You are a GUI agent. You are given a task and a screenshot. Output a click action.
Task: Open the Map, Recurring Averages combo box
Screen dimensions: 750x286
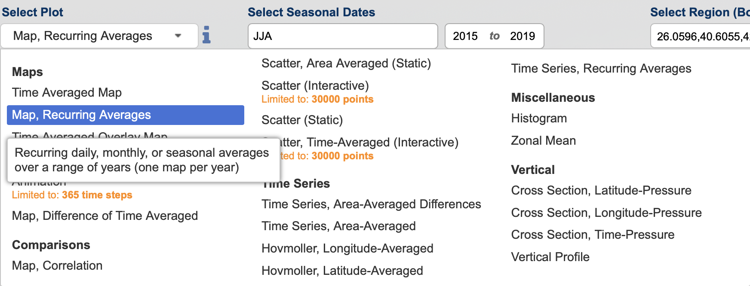pos(99,36)
